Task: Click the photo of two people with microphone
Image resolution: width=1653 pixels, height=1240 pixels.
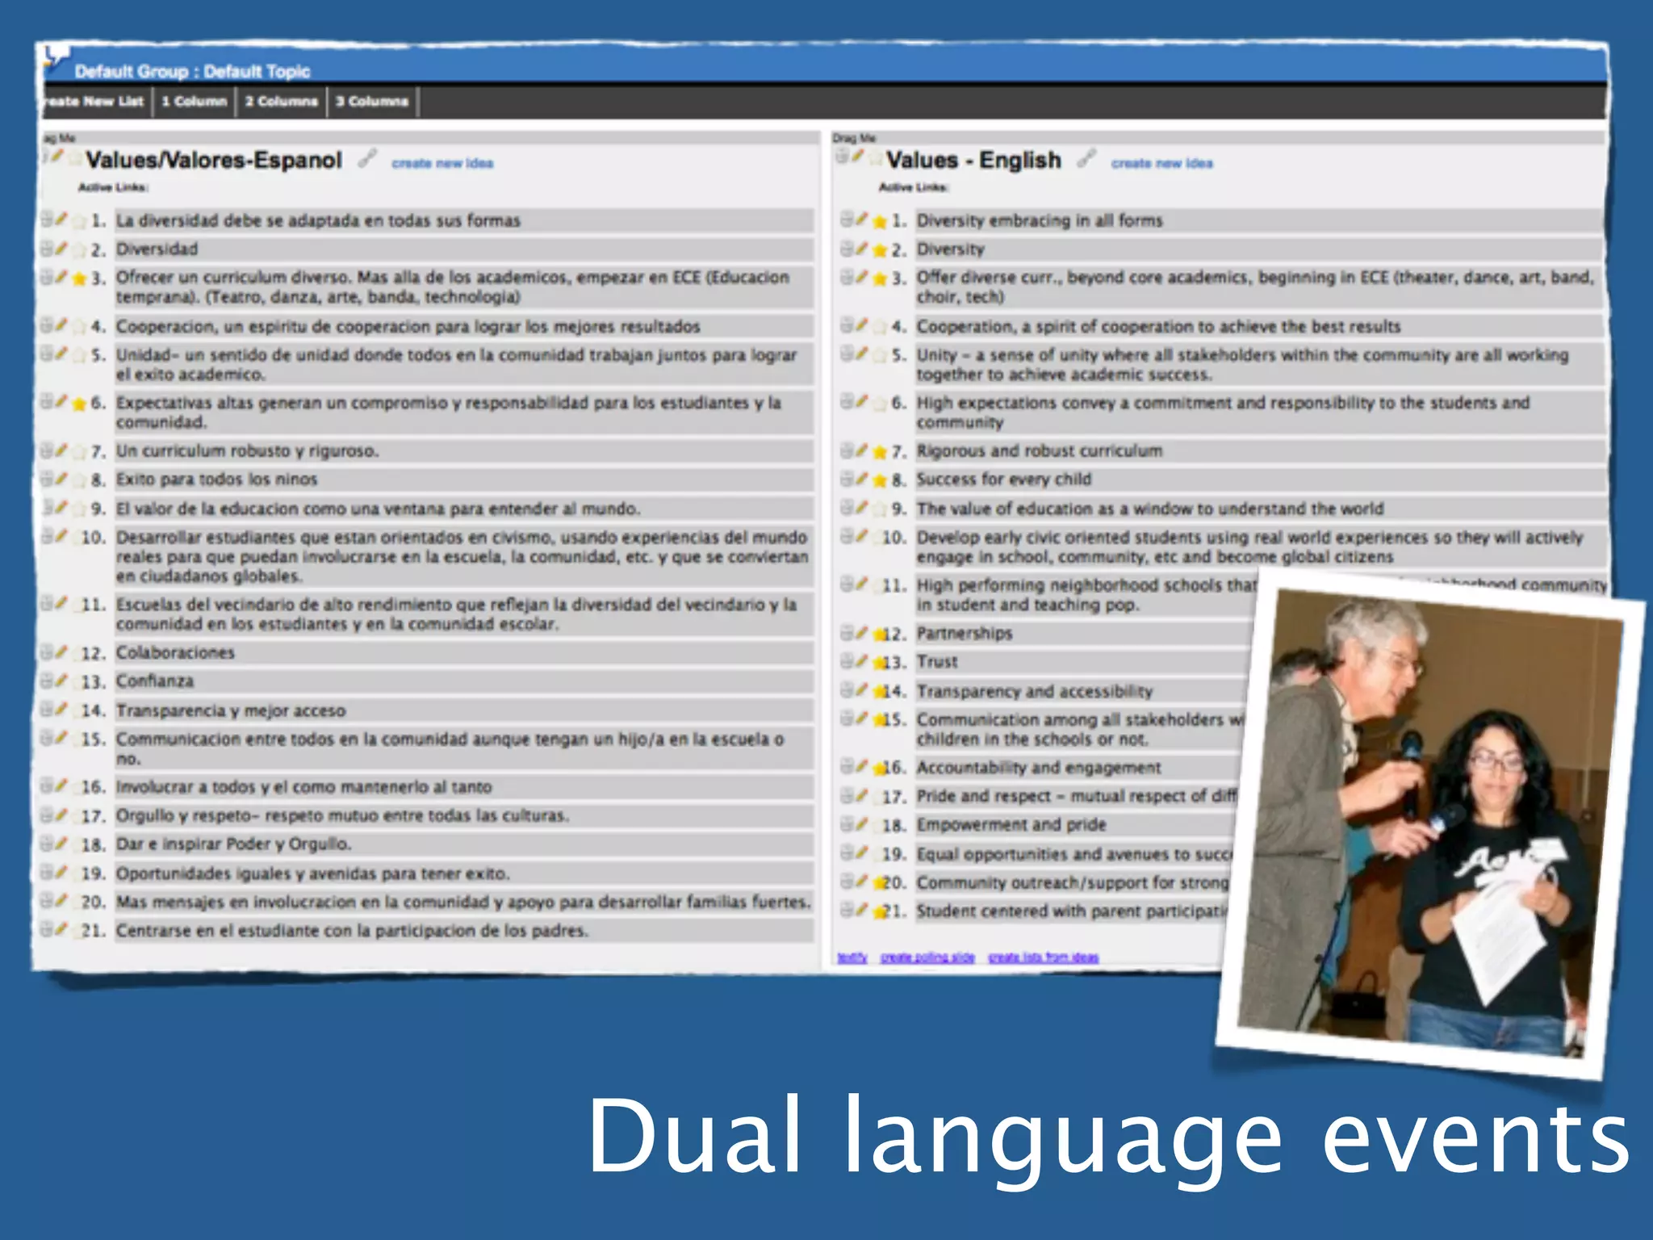Action: click(x=1429, y=825)
